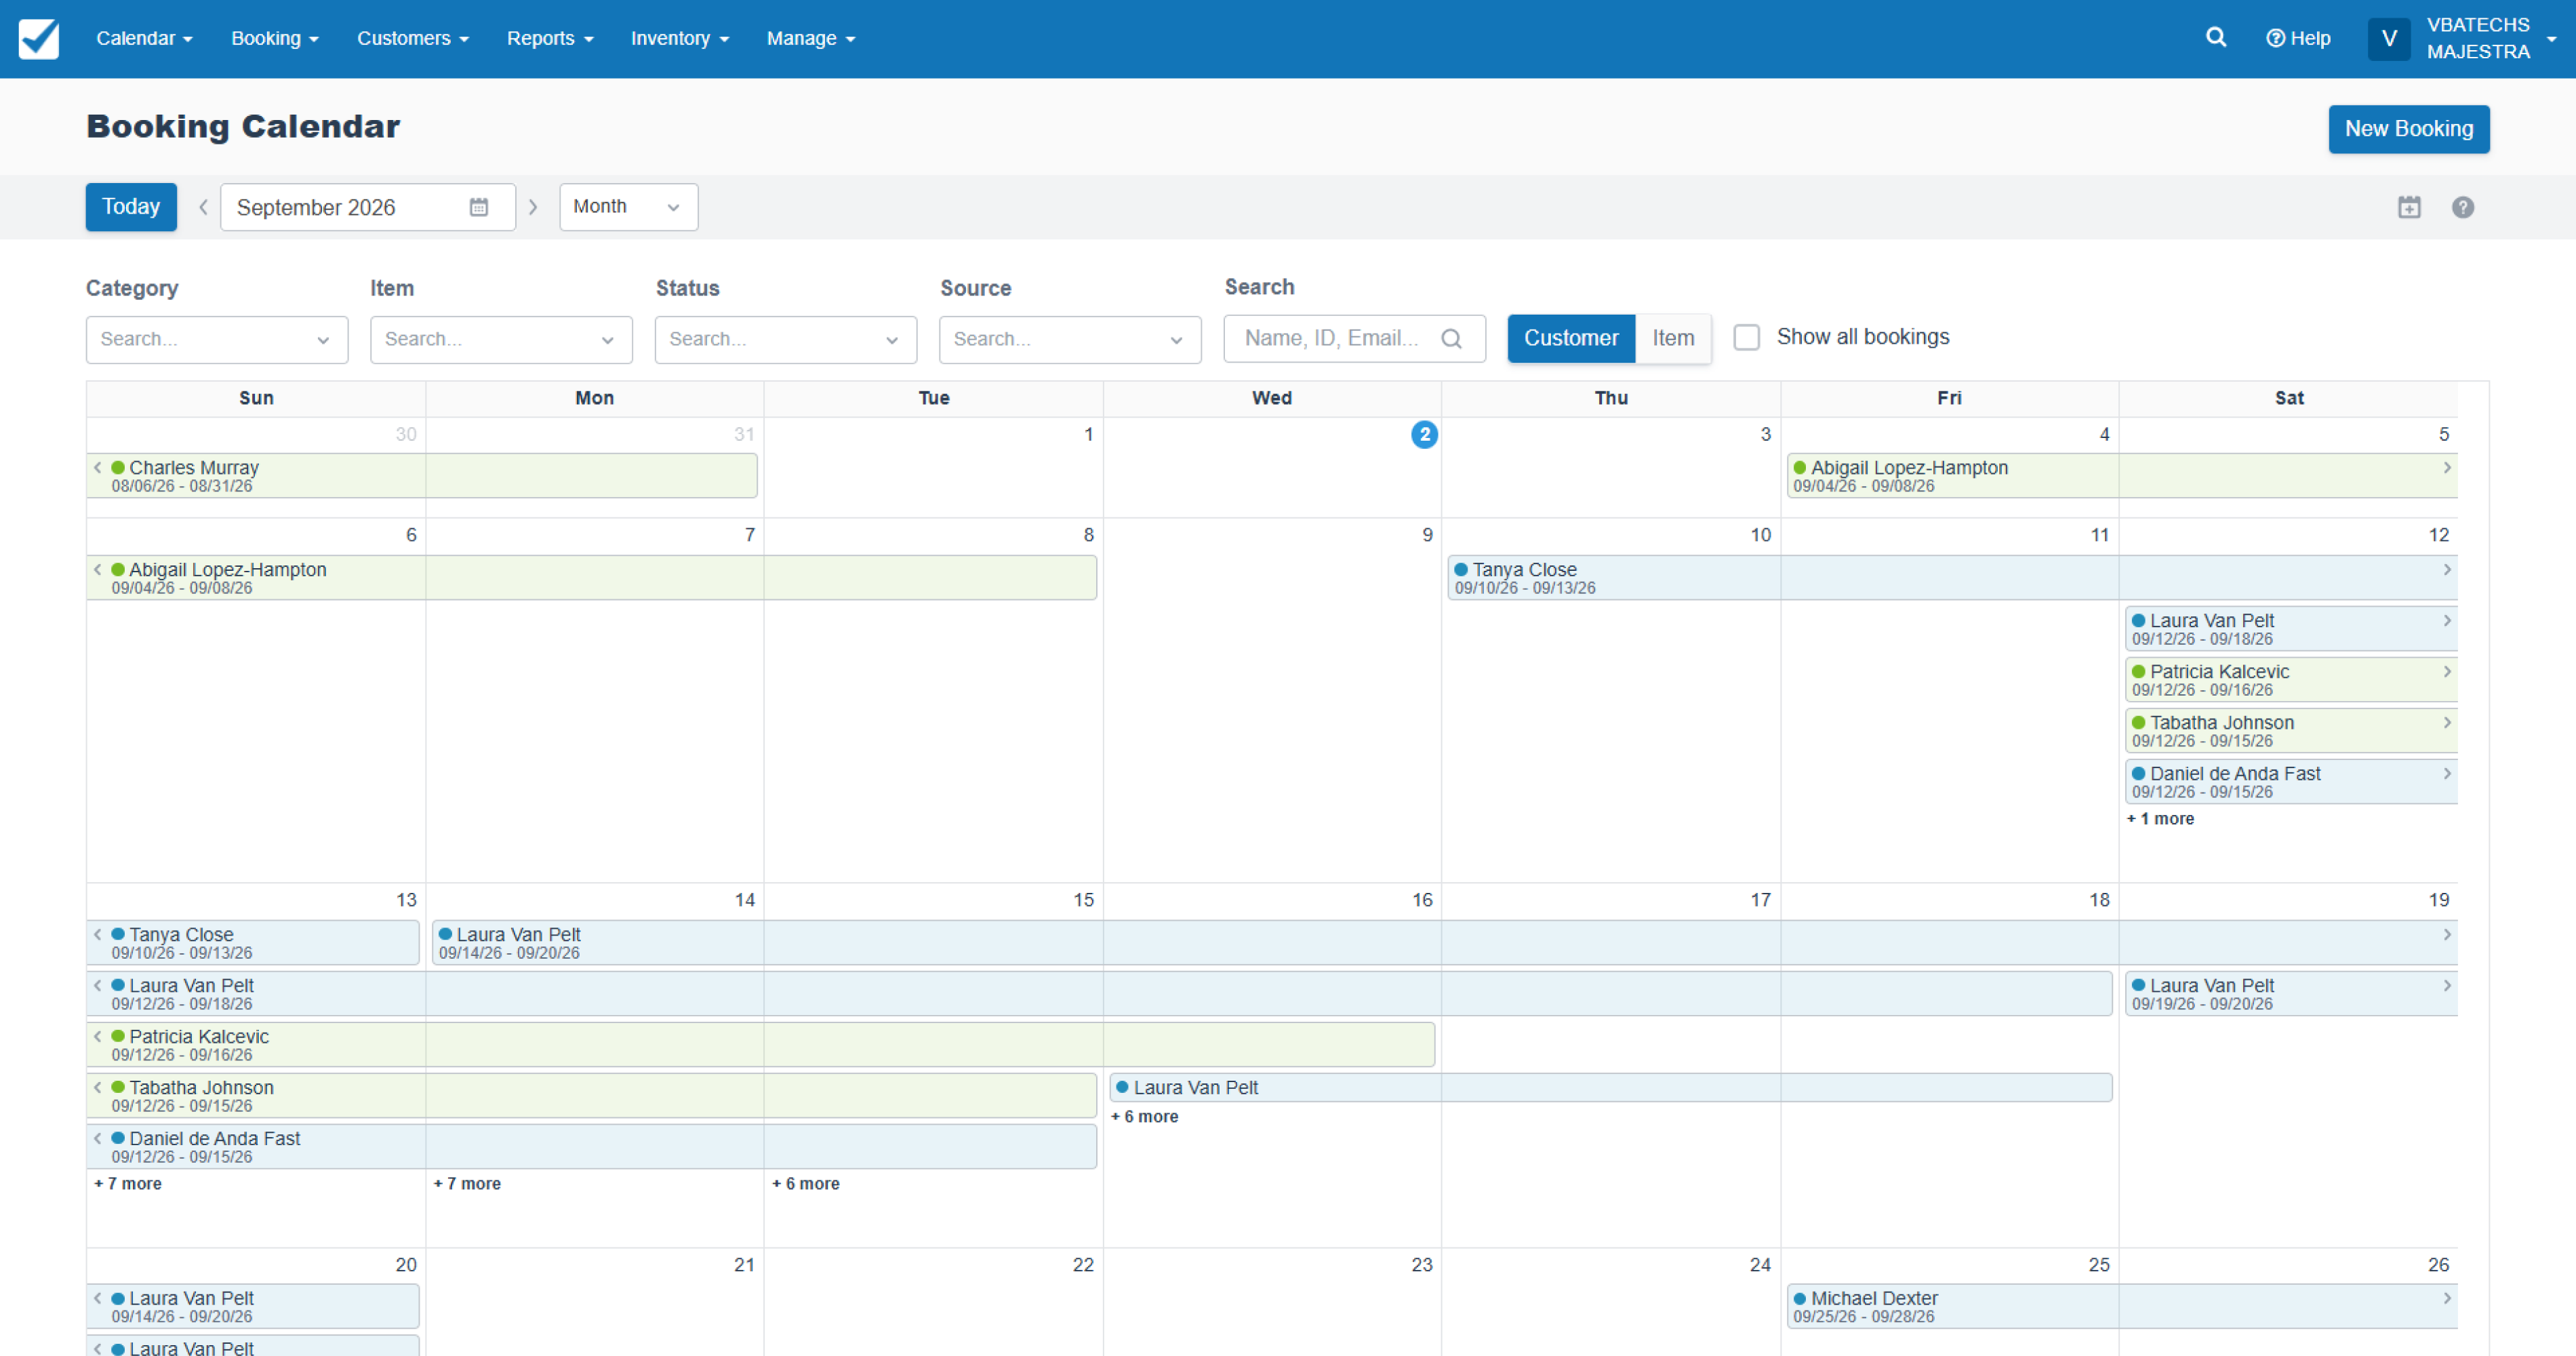Open Abigail Lopez-Hampton booking on September 4

click(x=2121, y=476)
